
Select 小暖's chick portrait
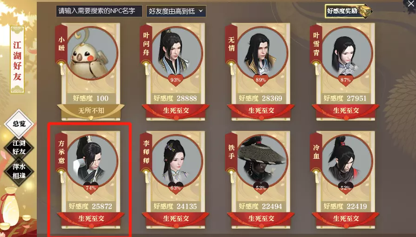coord(92,53)
